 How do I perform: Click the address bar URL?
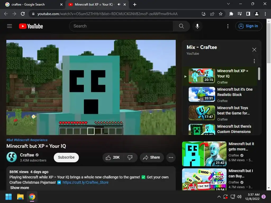[x=107, y=14]
